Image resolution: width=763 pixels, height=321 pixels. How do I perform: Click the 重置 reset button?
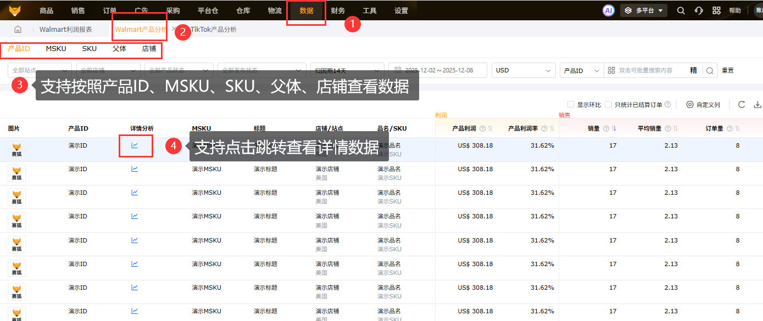pyautogui.click(x=727, y=70)
